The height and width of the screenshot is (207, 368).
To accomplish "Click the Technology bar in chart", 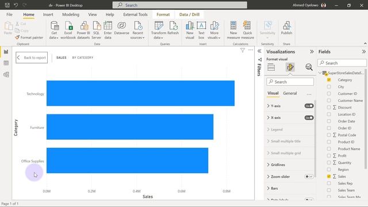I will coord(140,93).
